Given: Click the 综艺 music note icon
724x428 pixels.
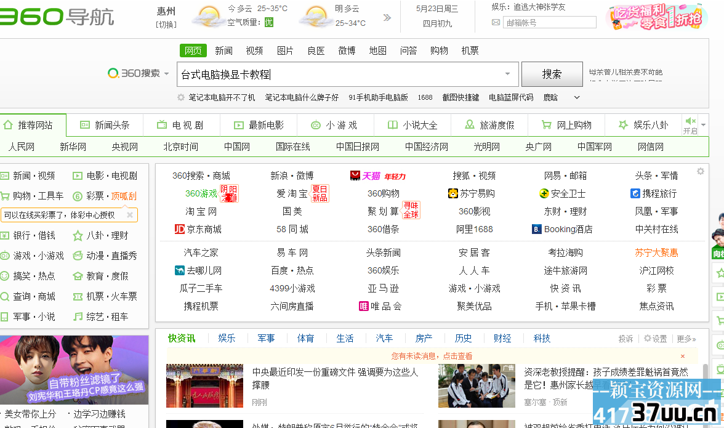Looking at the screenshot, I should [78, 317].
